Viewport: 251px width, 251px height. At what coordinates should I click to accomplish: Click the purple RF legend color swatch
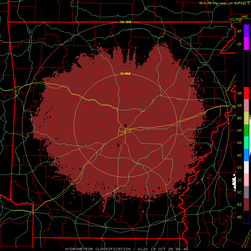tap(246, 31)
